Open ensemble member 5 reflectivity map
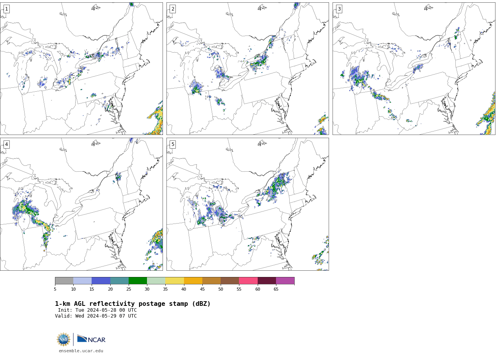 248,204
